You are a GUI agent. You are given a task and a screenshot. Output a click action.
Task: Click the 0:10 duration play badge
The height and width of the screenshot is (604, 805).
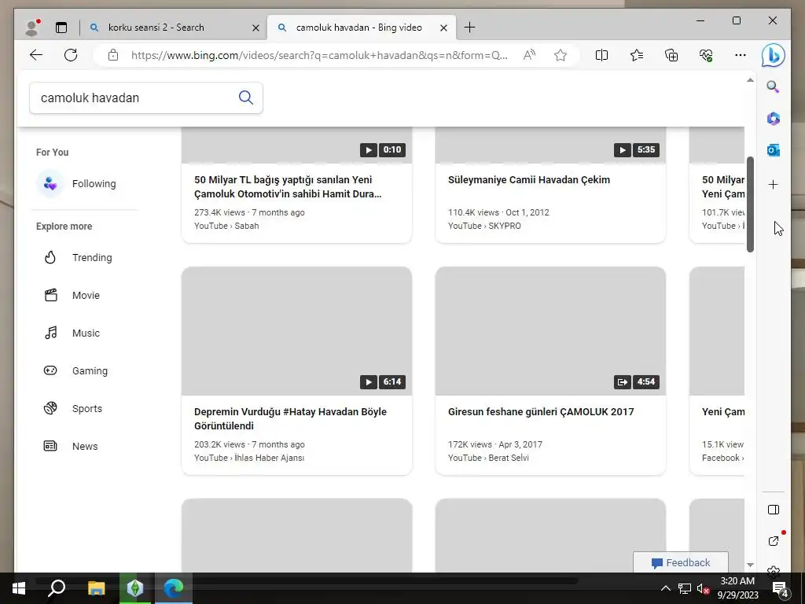(x=383, y=150)
